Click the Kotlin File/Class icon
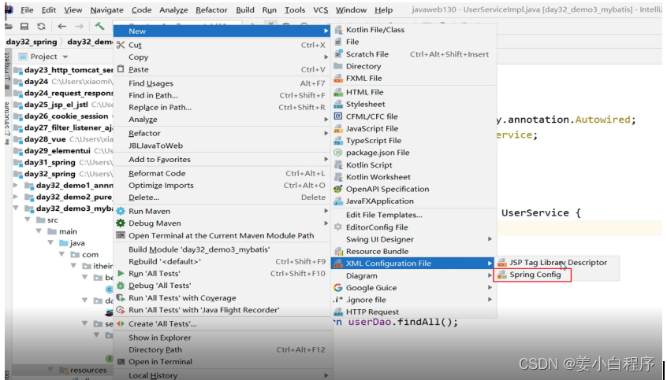 (x=338, y=30)
